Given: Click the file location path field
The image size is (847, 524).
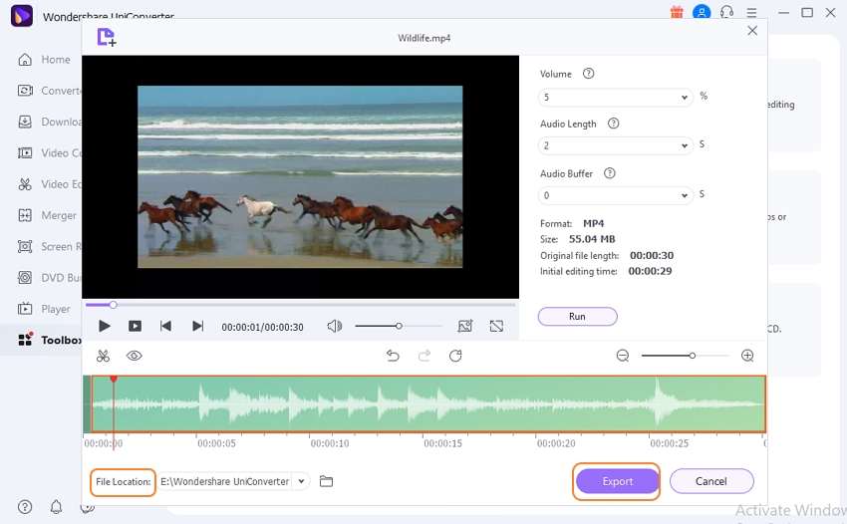Looking at the screenshot, I should (x=225, y=481).
